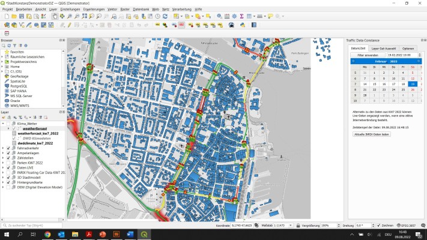Select February 15 in the calendar
Viewport: 427px width, 240px height.
(x=374, y=84)
